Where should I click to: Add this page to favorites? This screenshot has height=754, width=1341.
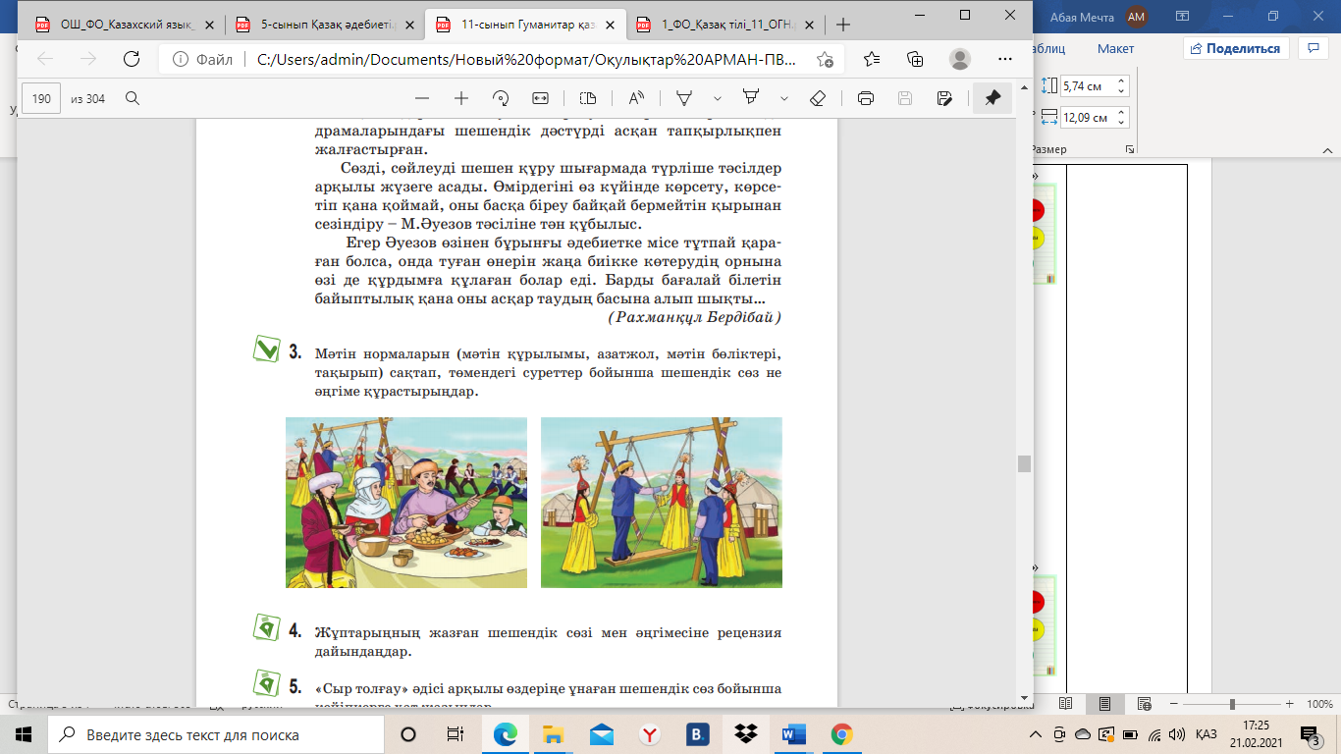click(x=826, y=59)
